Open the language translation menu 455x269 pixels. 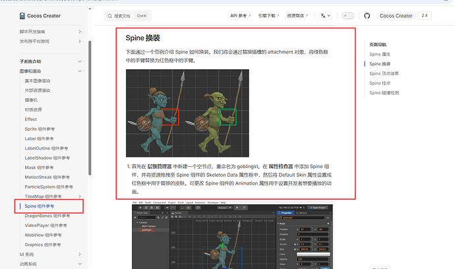click(x=325, y=16)
